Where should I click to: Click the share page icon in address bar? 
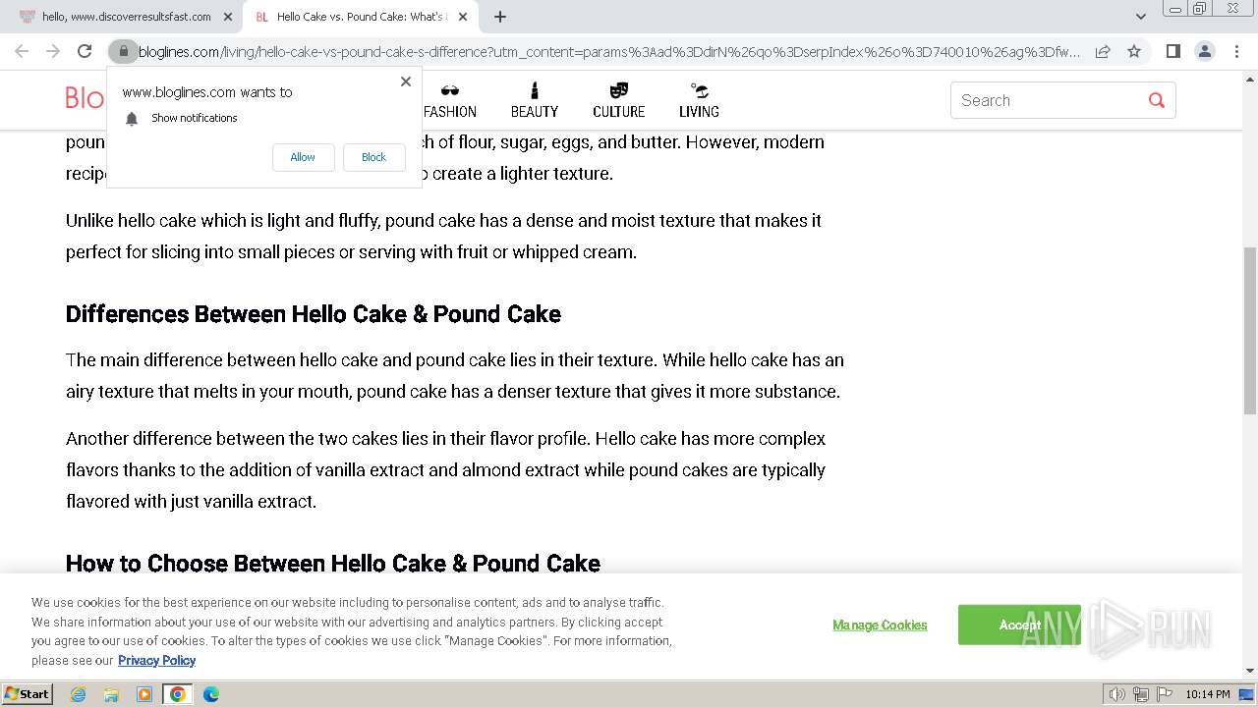point(1103,51)
